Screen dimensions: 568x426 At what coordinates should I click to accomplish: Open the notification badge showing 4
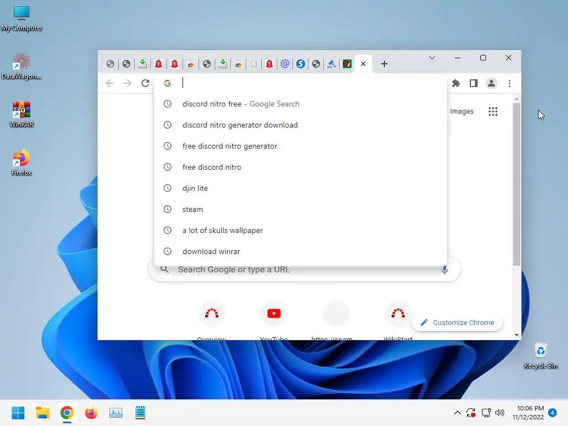(x=552, y=413)
